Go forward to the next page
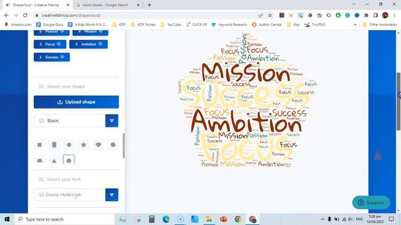 coord(16,15)
